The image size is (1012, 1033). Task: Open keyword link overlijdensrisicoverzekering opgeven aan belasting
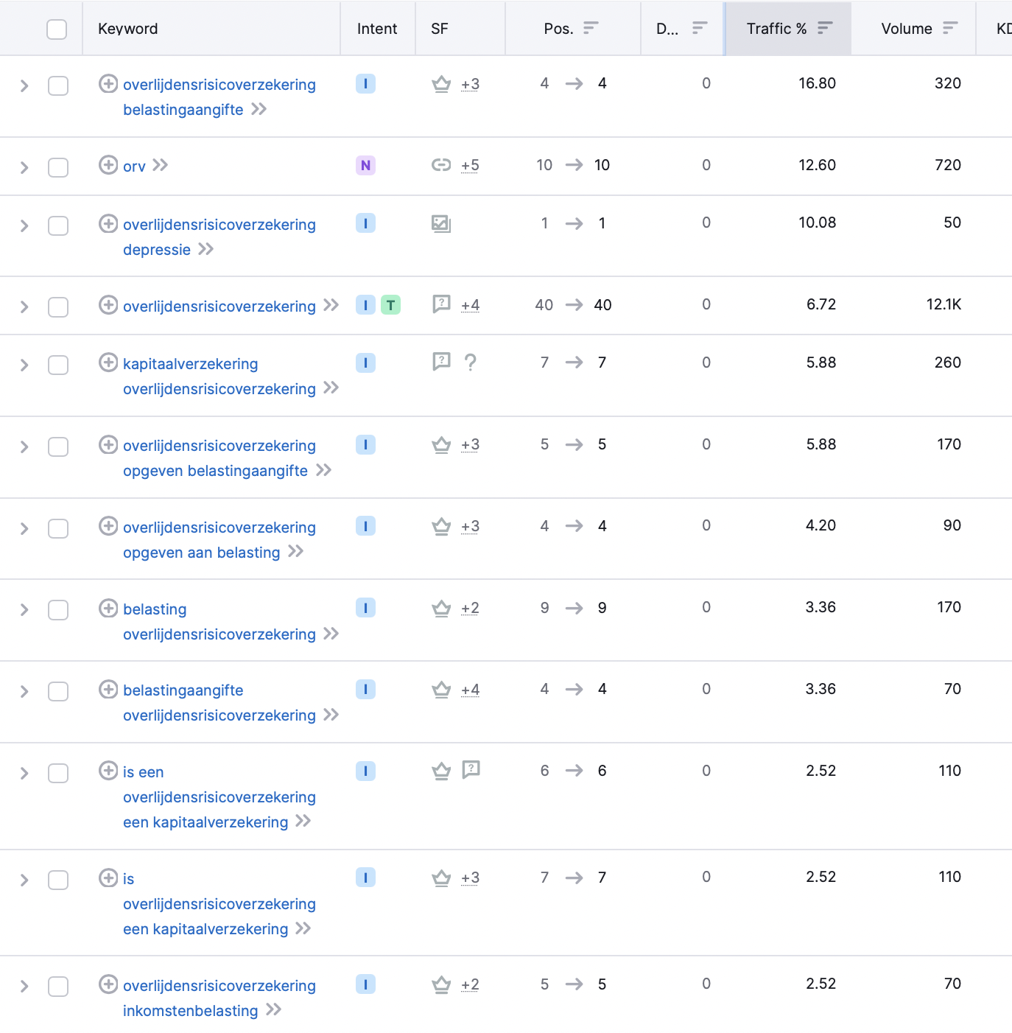pyautogui.click(x=219, y=540)
